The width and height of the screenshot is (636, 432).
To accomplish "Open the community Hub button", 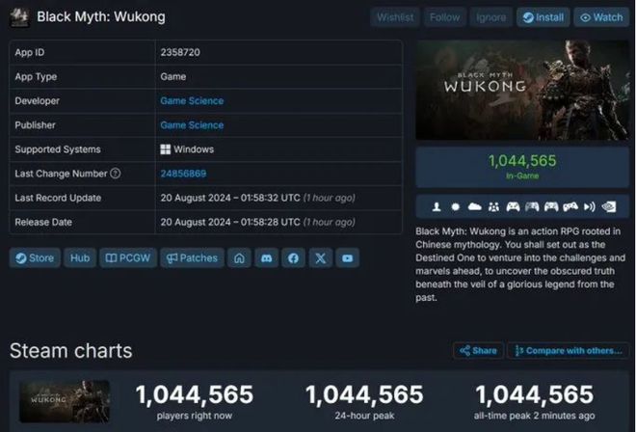I will pyautogui.click(x=80, y=258).
